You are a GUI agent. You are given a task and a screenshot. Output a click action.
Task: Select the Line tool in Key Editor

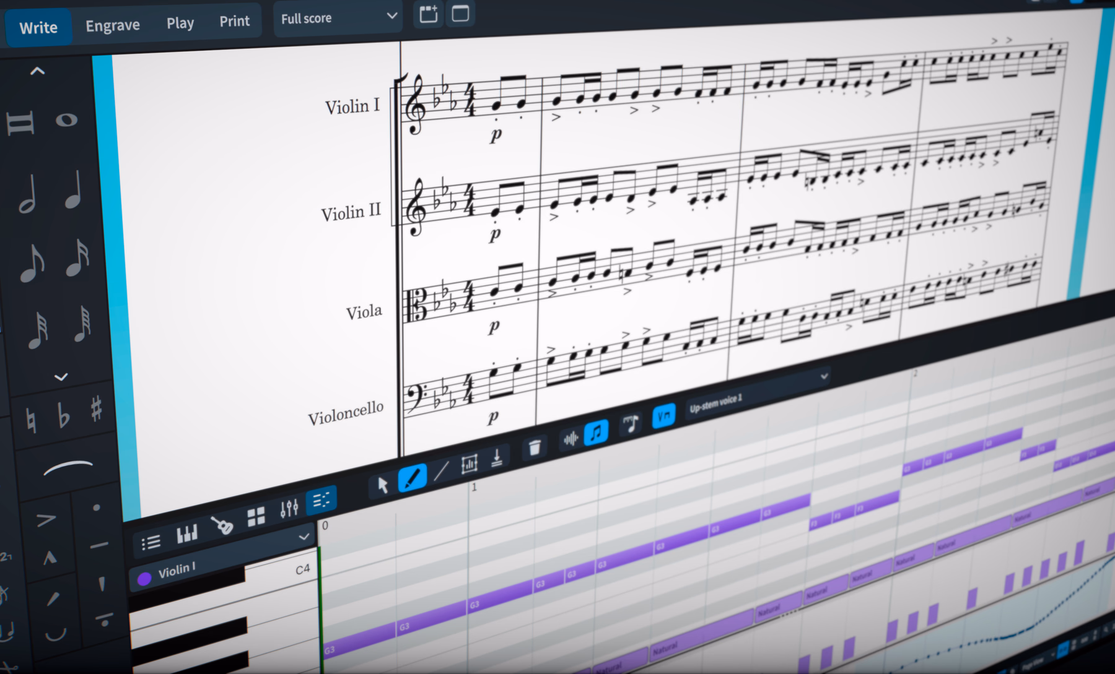click(440, 471)
